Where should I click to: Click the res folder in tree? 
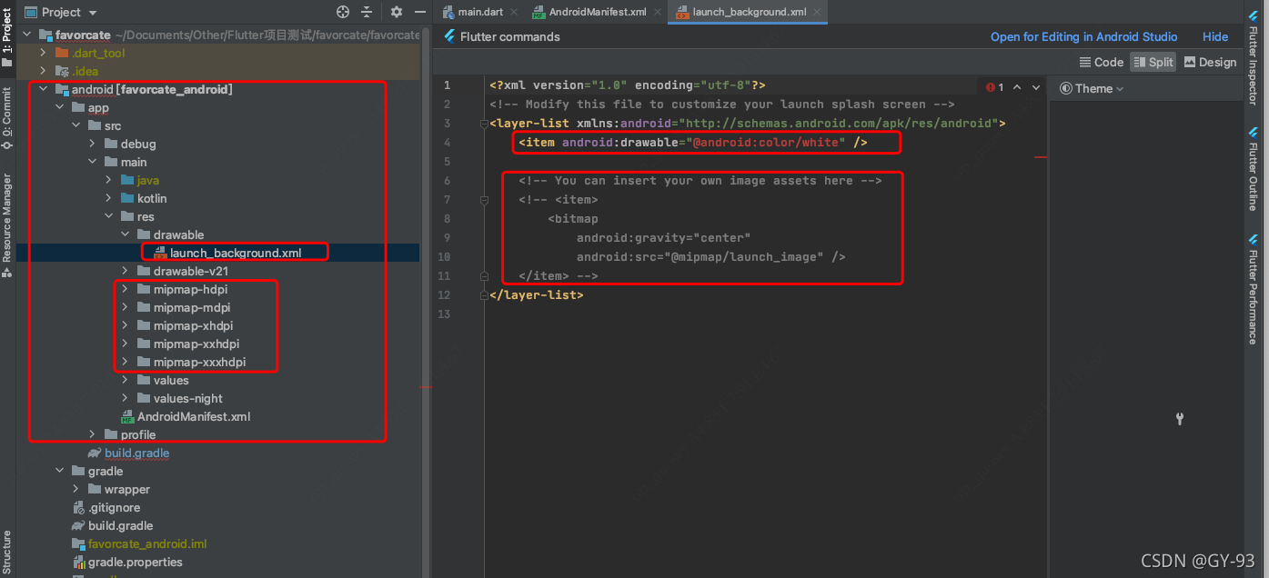point(146,216)
